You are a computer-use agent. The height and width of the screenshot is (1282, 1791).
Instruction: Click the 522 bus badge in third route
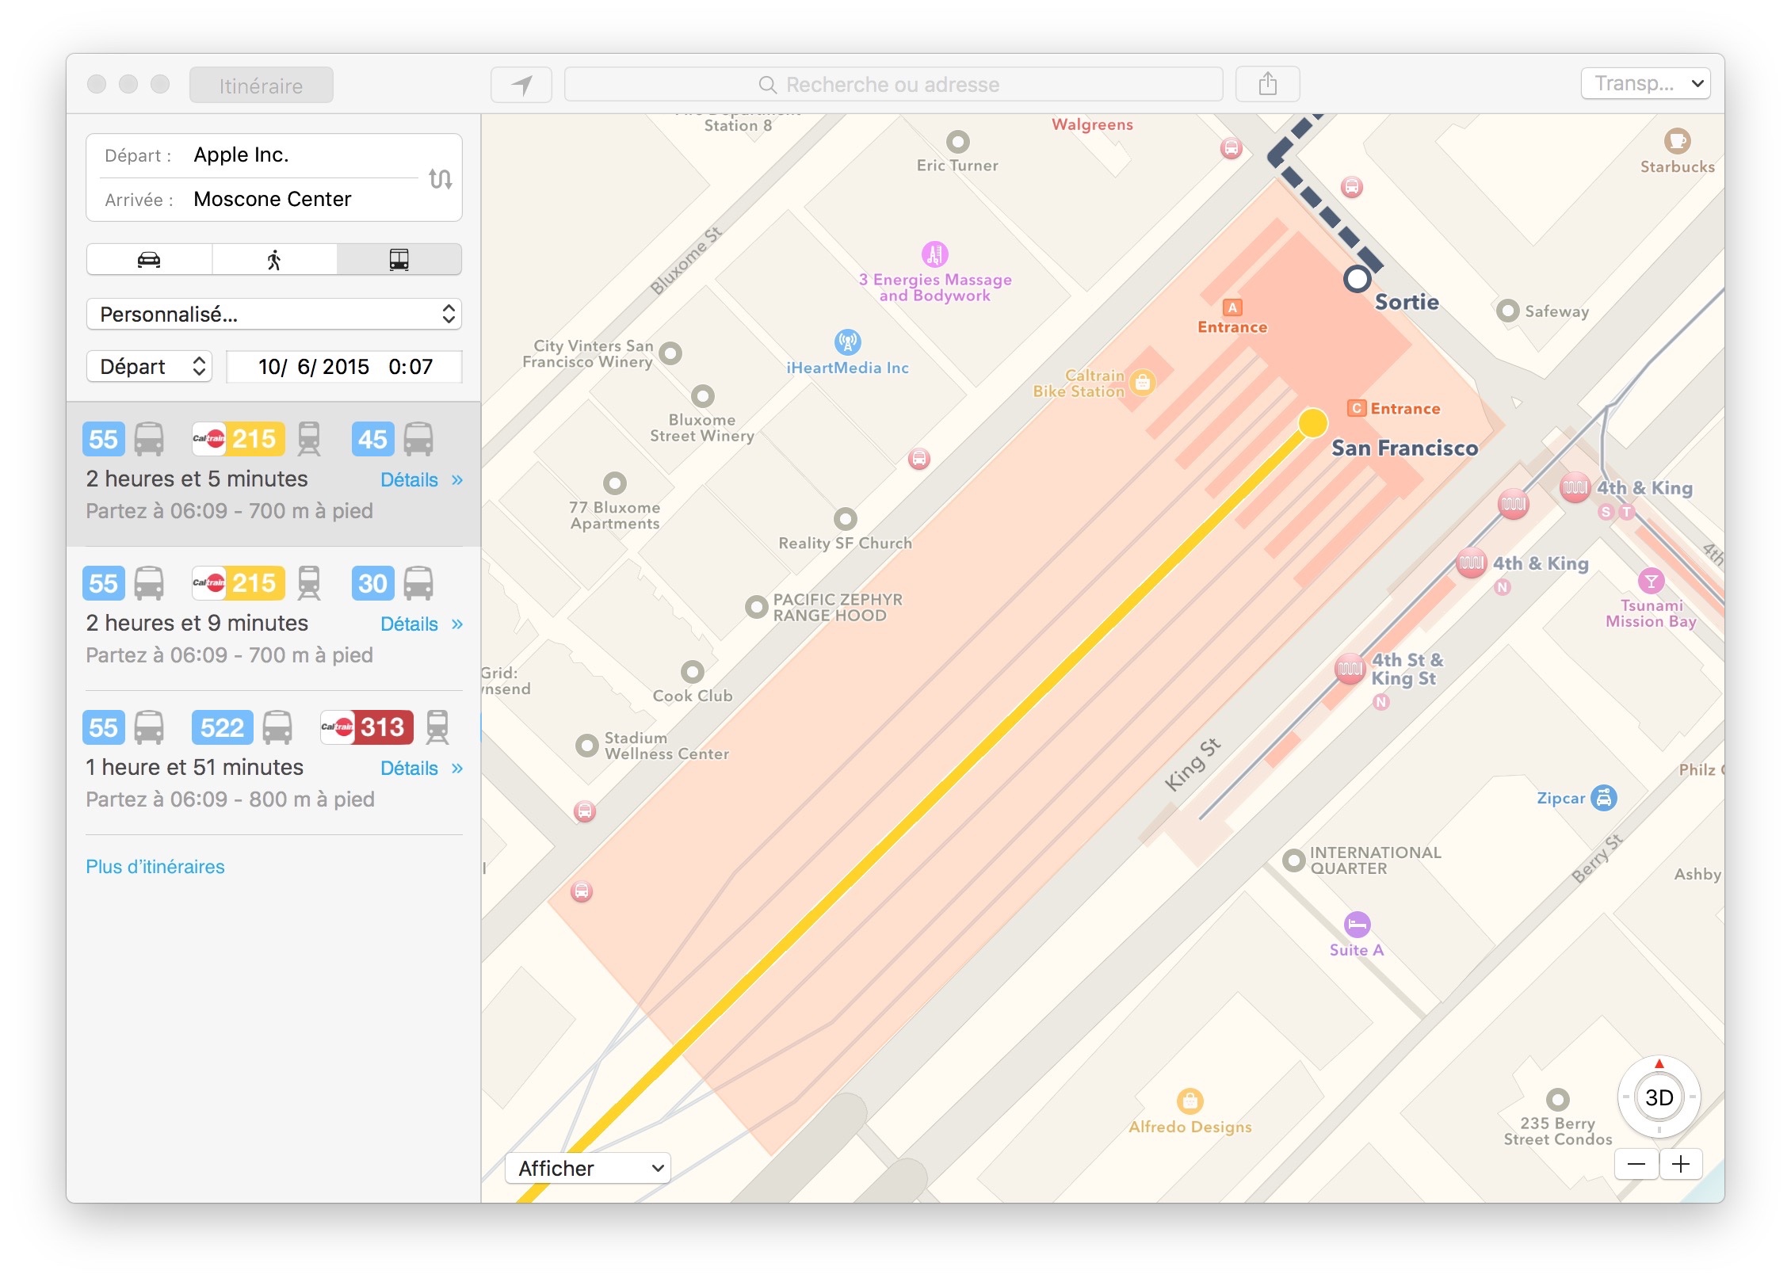222,727
